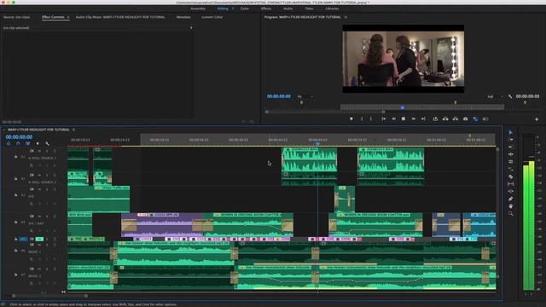This screenshot has width=546, height=307.
Task: Select the Pen tool
Action: tap(510, 199)
